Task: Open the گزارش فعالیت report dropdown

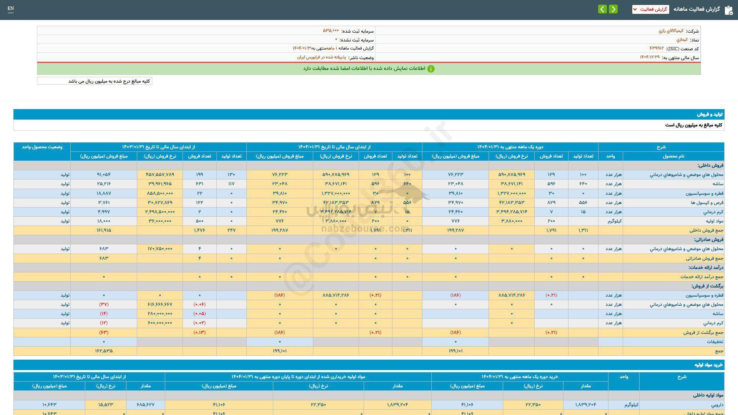Action: (650, 9)
